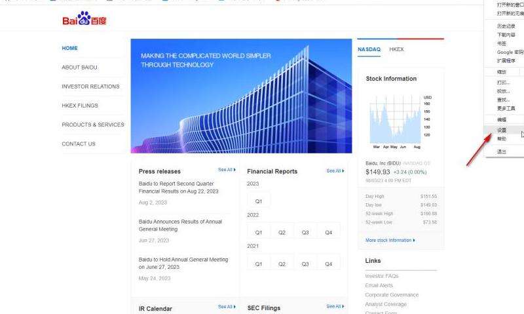Viewport: 524px width, 314px height.
Task: Open HKEX FILINGS page
Action: tap(80, 106)
